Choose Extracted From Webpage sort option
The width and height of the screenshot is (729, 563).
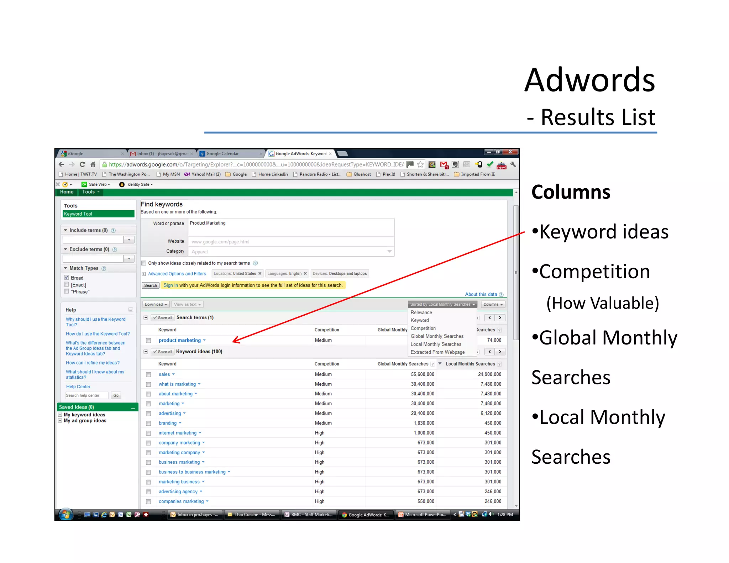[438, 352]
